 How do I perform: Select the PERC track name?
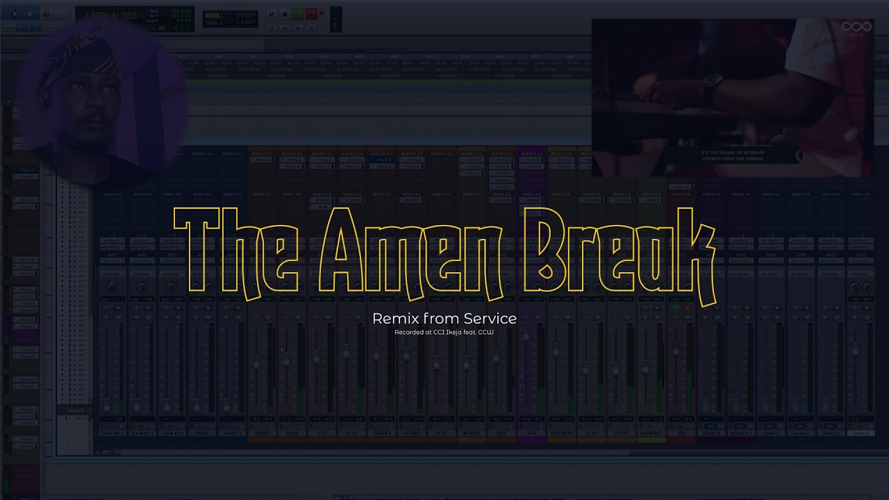(441, 433)
